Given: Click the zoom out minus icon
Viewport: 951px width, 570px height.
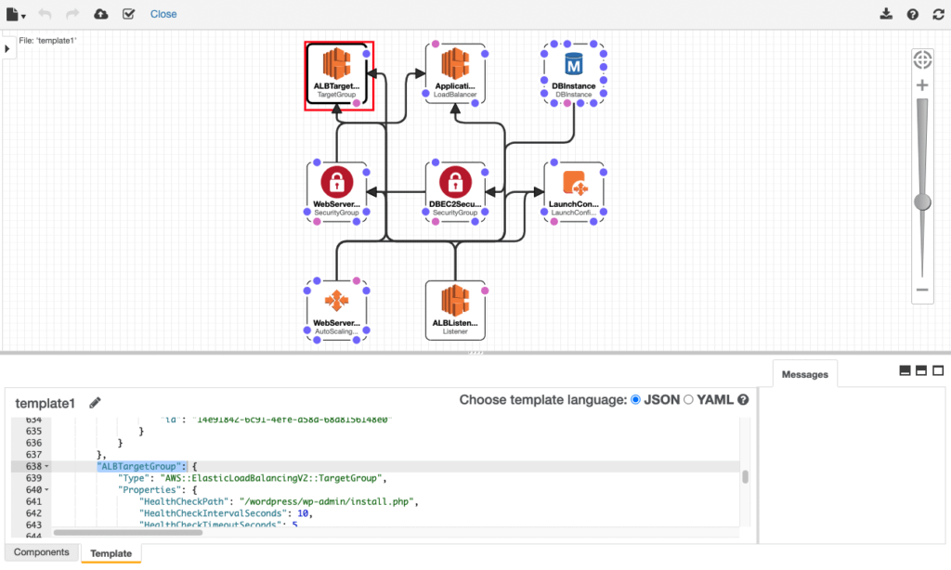Looking at the screenshot, I should 922,290.
